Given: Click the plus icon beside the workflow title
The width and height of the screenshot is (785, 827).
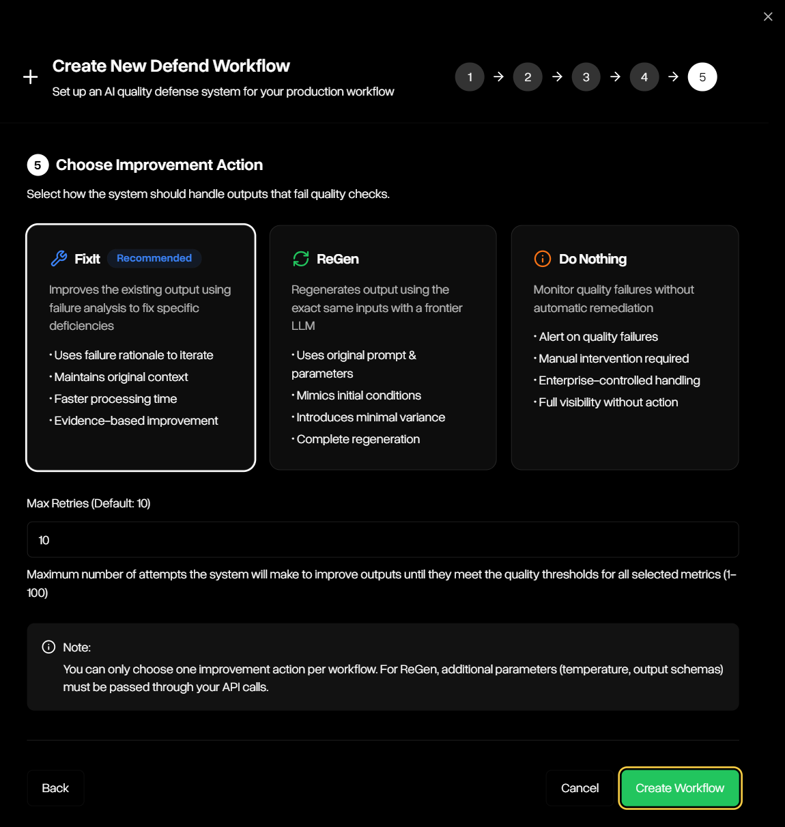Looking at the screenshot, I should (30, 76).
